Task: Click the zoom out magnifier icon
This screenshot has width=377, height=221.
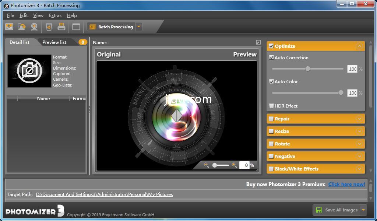Action: 206,165
